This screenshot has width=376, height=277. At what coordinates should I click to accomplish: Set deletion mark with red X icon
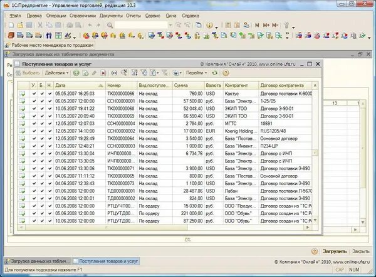pyautogui.click(x=103, y=73)
